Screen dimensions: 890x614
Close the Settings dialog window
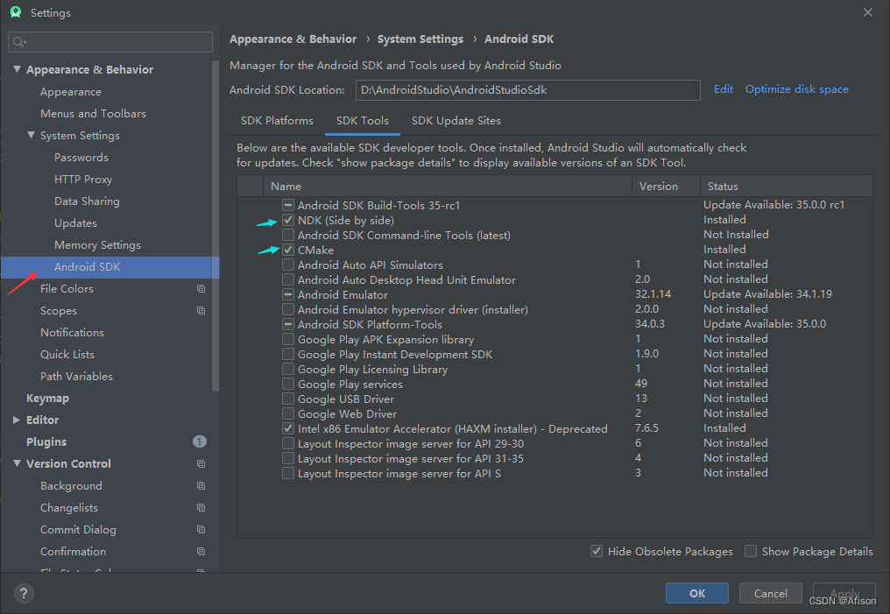pyautogui.click(x=868, y=12)
